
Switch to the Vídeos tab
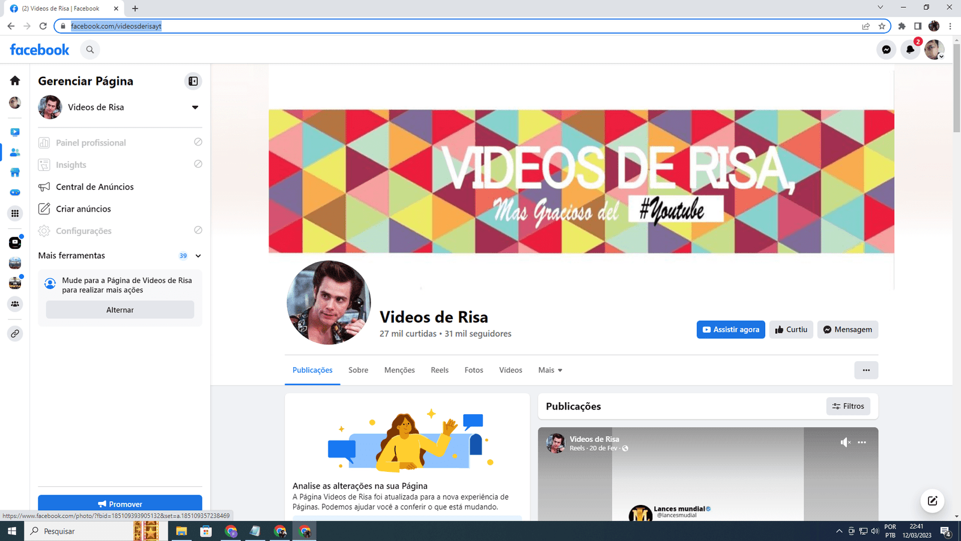click(511, 370)
